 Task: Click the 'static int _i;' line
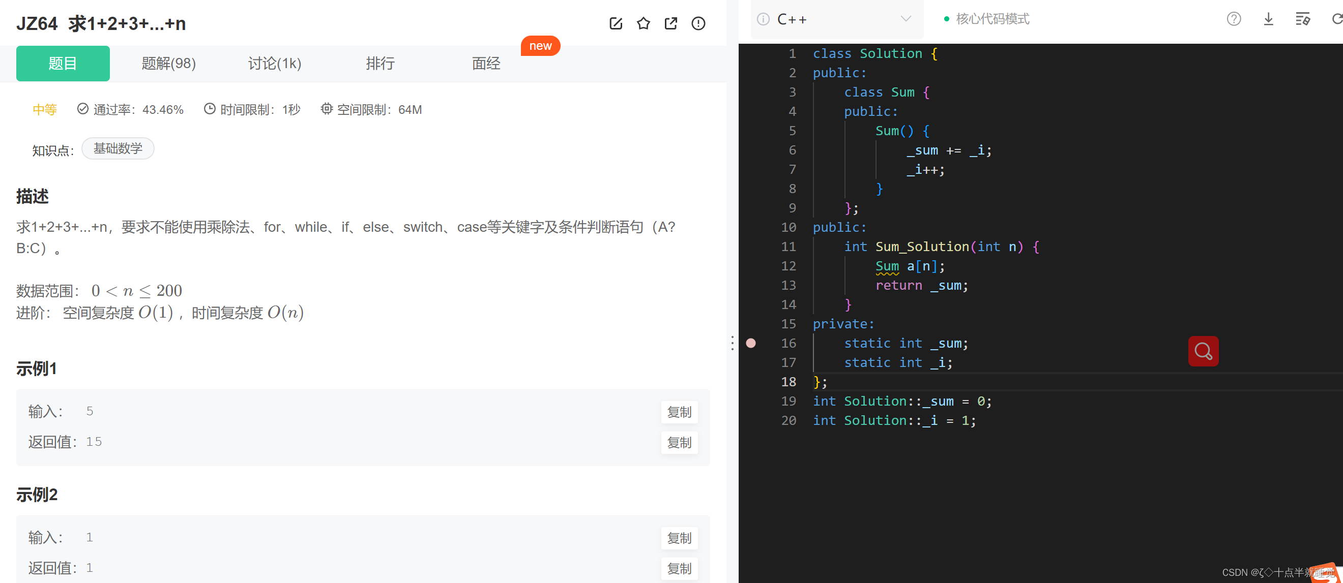coord(898,362)
